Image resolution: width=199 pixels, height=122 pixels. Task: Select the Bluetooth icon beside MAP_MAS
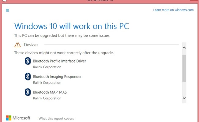[x=28, y=92]
